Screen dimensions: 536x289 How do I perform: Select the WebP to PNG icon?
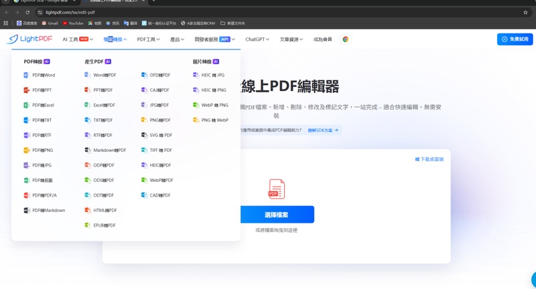click(x=196, y=105)
